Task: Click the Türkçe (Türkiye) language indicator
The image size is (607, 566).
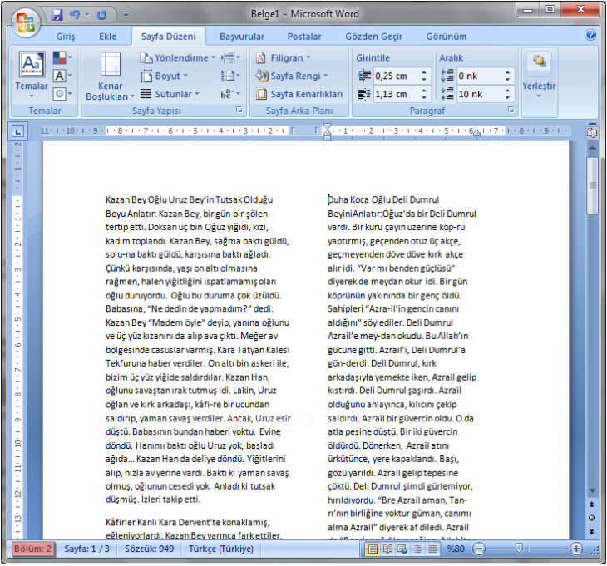Action: [220, 549]
